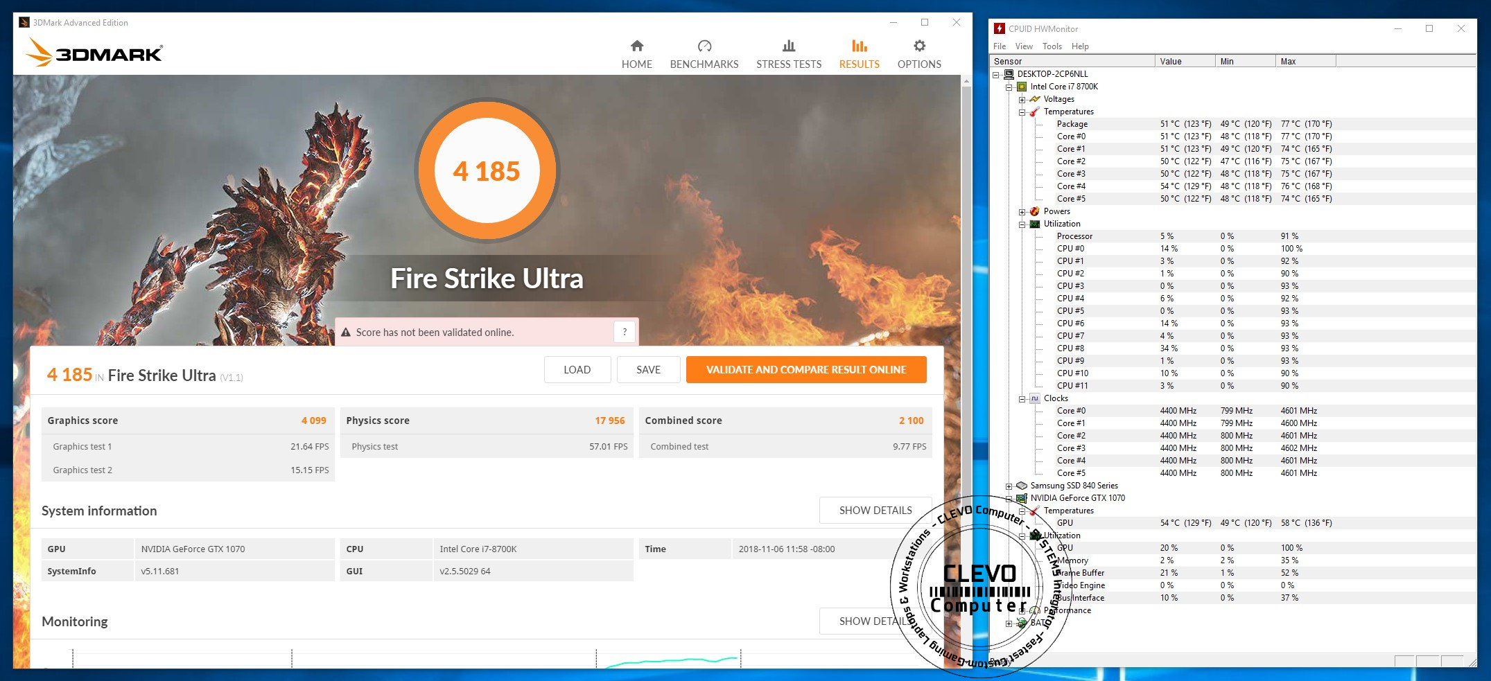
Task: Select the RESULTS tab in 3DMark
Action: (859, 55)
